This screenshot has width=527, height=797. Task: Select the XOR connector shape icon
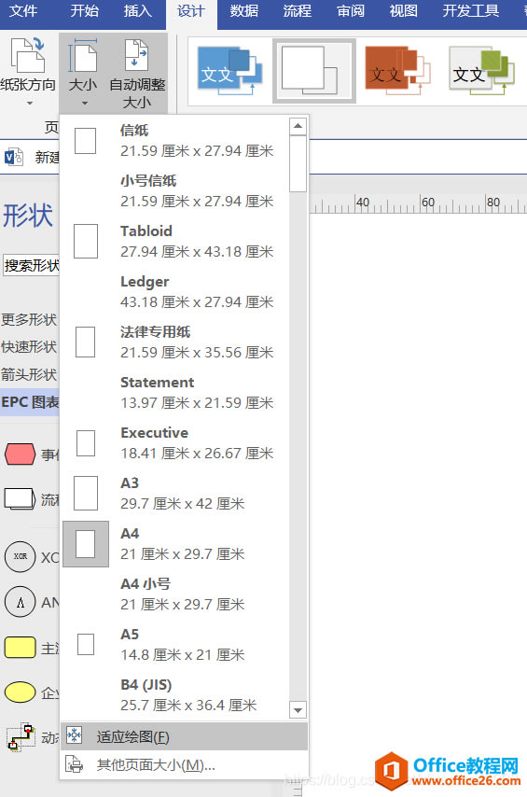20,556
